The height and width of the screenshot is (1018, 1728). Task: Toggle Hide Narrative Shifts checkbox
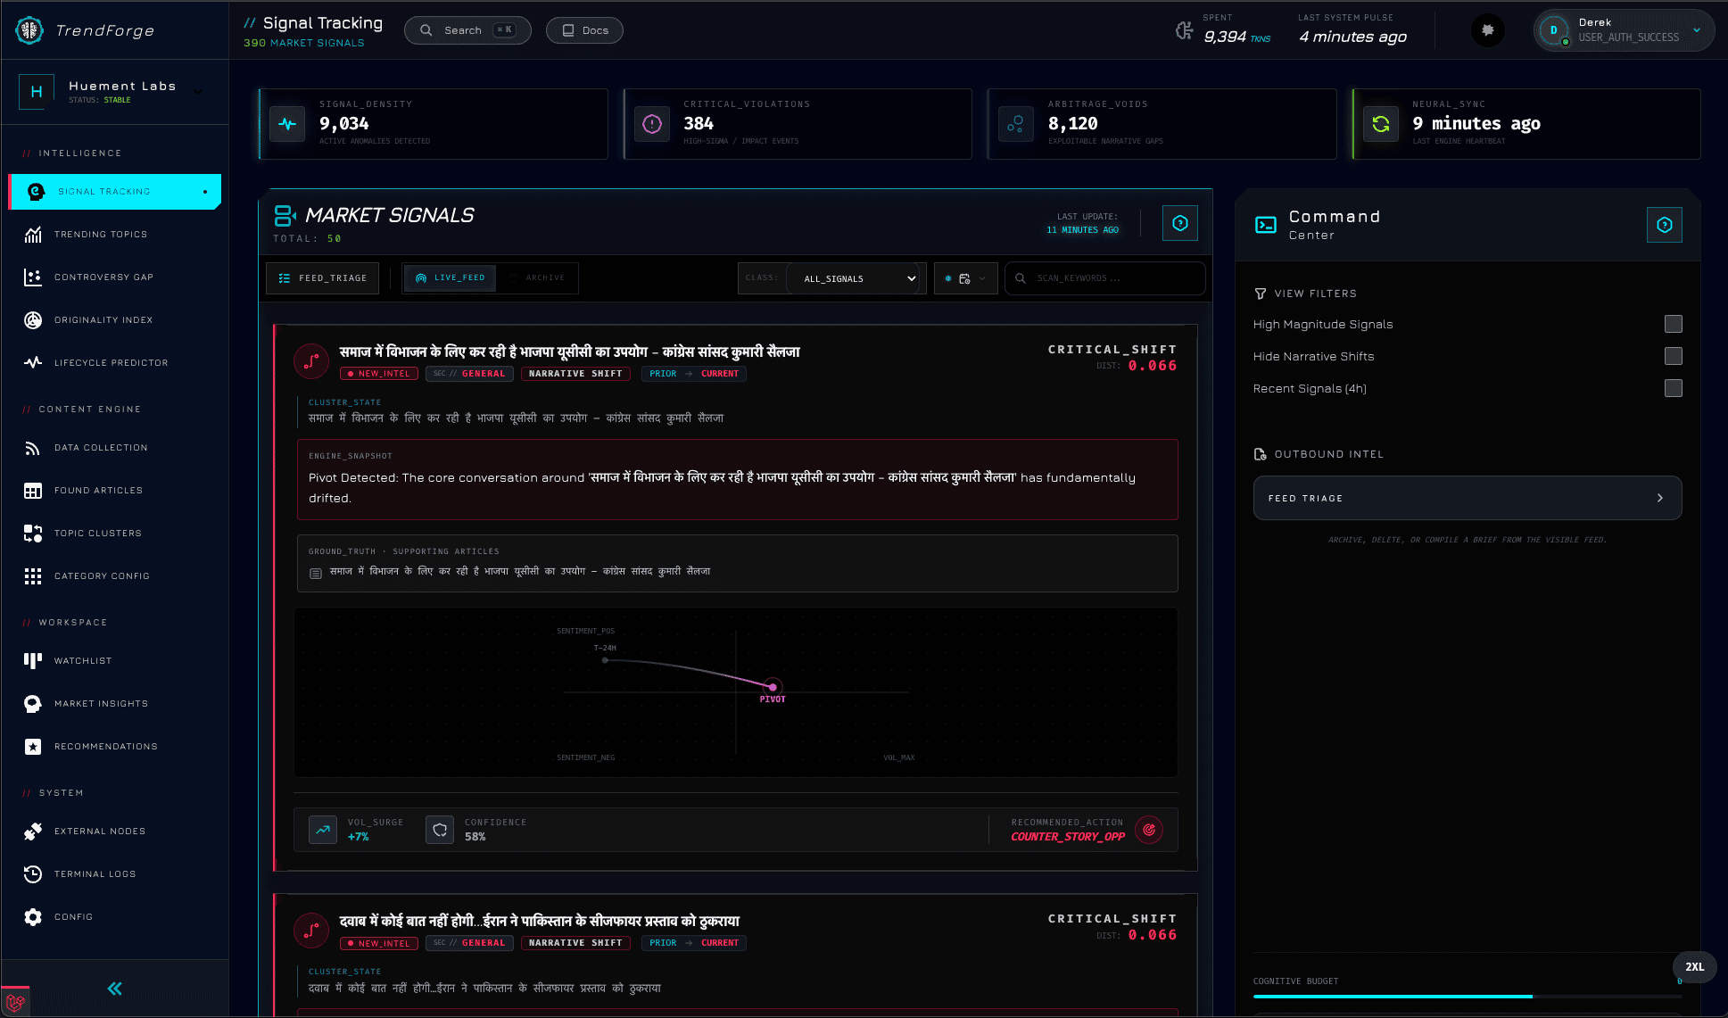1674,356
